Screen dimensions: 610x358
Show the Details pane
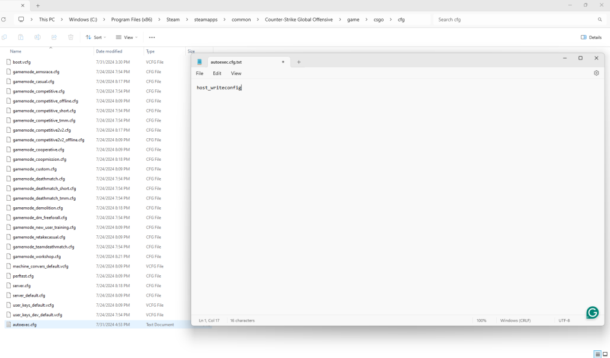[x=590, y=37]
